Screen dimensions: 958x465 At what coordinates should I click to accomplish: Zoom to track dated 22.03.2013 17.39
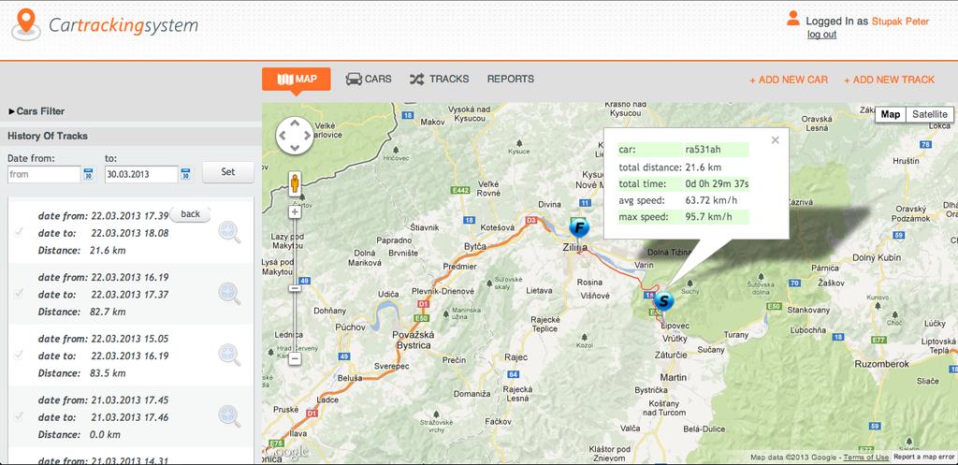click(x=230, y=232)
